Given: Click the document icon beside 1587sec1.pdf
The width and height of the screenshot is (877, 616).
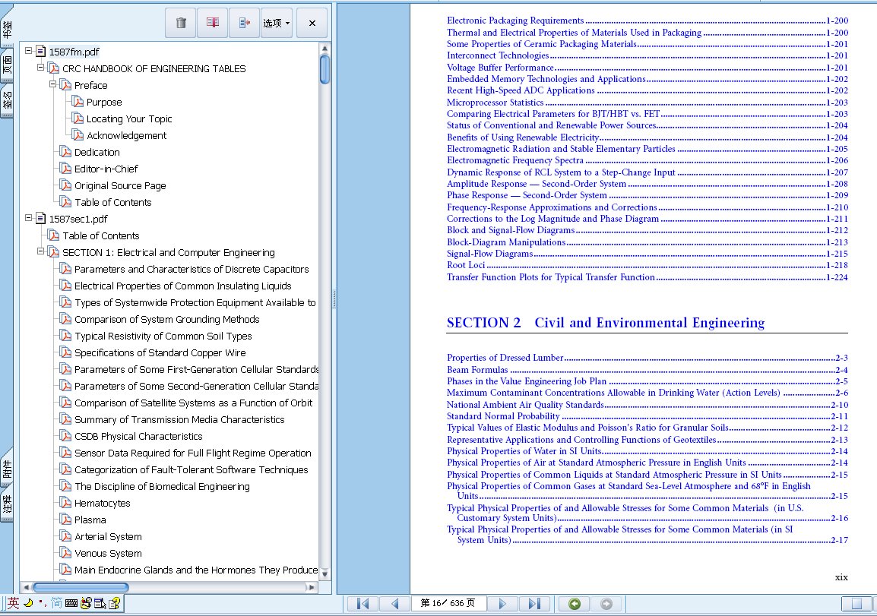Looking at the screenshot, I should [40, 219].
